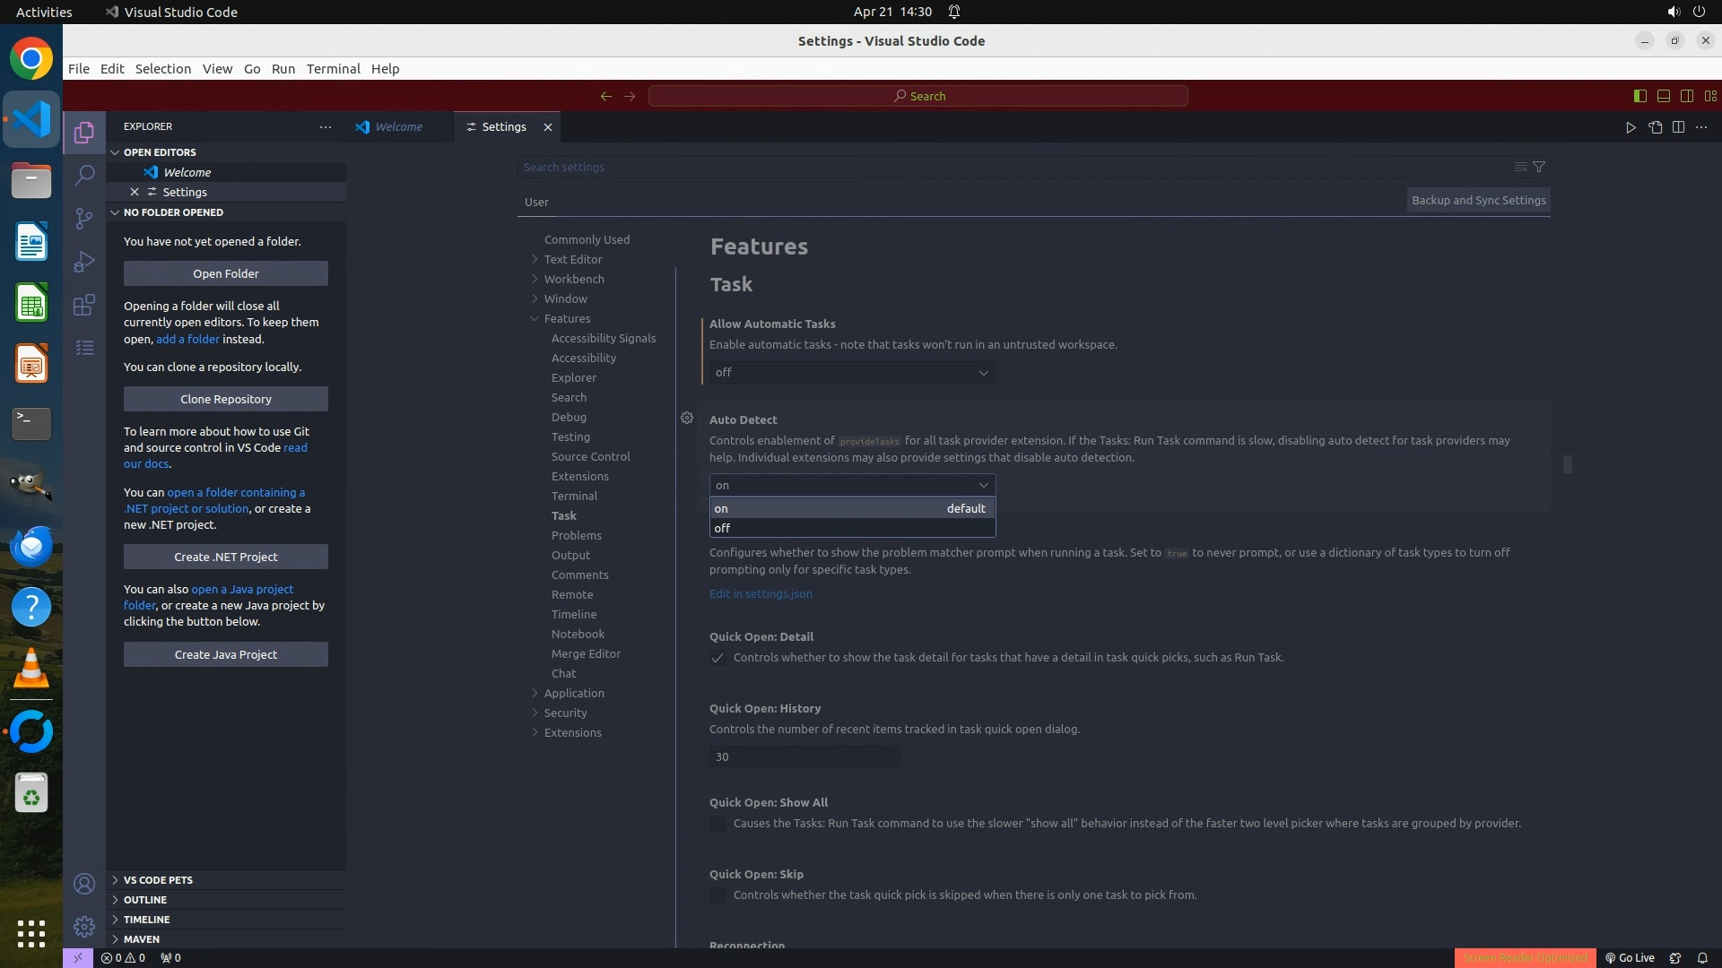The height and width of the screenshot is (968, 1722).
Task: Enable Quick Open: Skip checkbox
Action: tap(717, 895)
